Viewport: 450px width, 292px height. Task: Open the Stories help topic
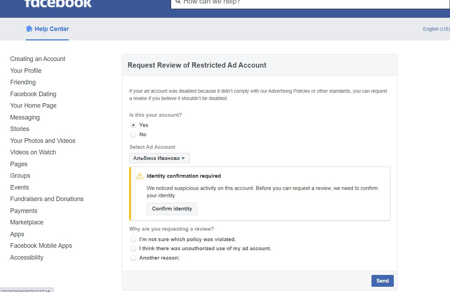click(x=20, y=129)
